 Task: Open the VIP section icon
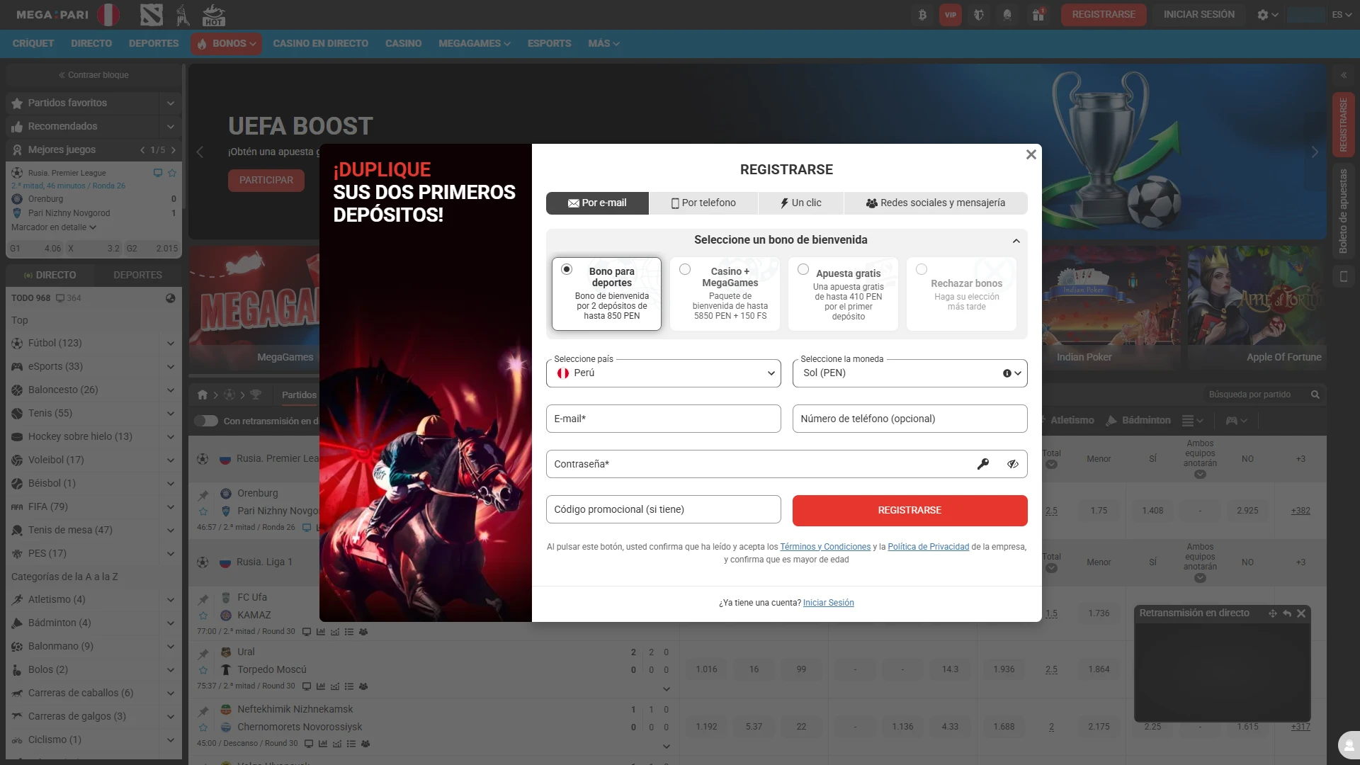(x=951, y=14)
